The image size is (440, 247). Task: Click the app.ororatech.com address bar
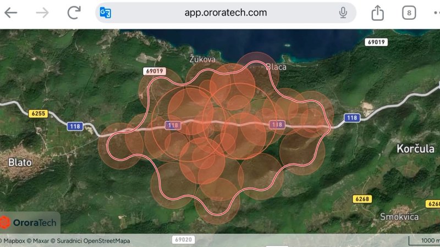point(226,13)
